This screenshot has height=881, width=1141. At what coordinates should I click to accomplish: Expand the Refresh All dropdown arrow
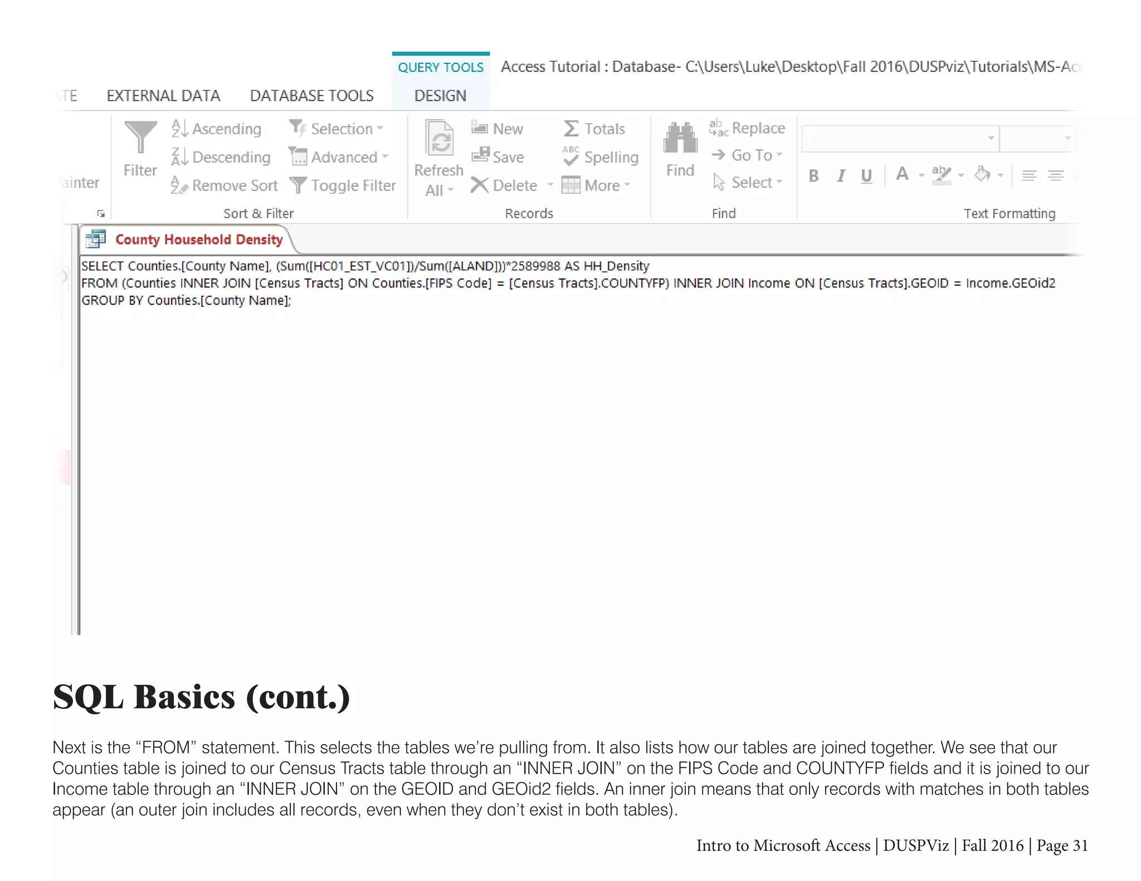[450, 190]
